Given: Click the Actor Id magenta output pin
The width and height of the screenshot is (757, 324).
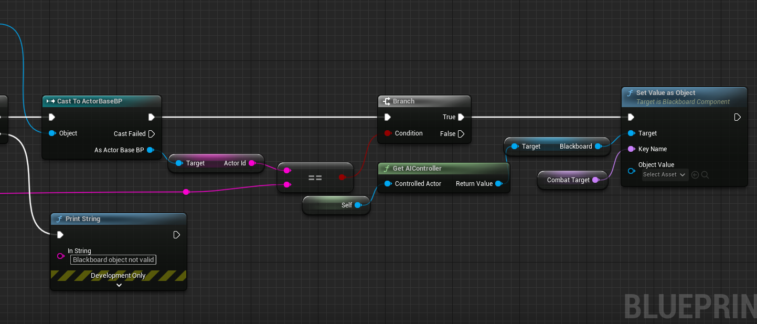Looking at the screenshot, I should (251, 163).
